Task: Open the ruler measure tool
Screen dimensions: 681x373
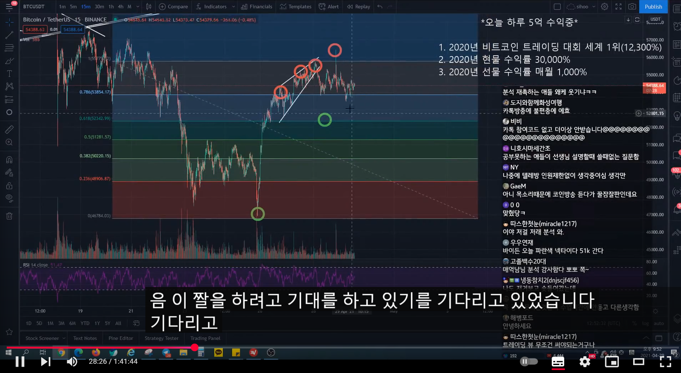Action: tap(9, 130)
